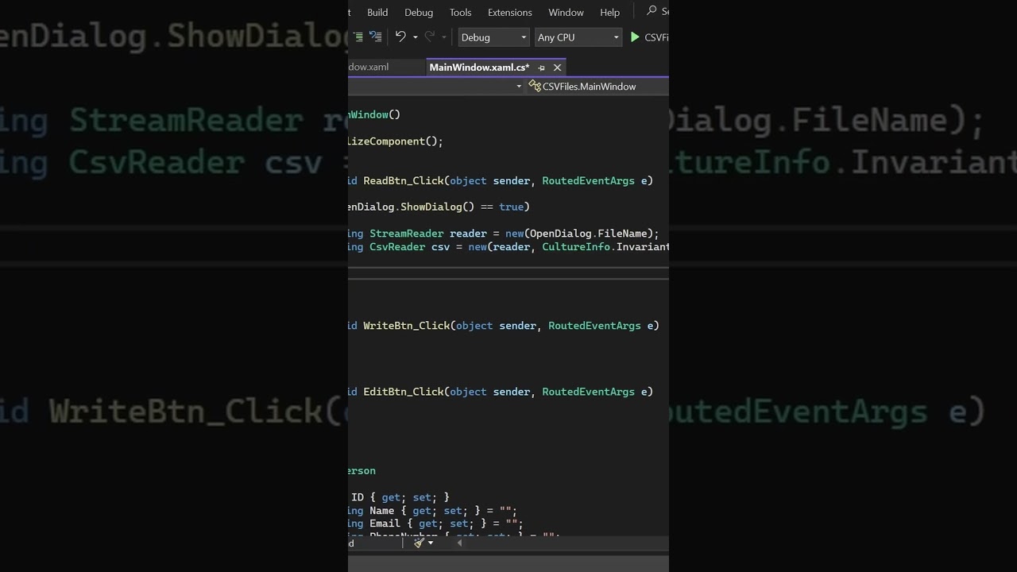Click EditBtn_Click method name in code
Screen dimensions: 1017x572
(404, 392)
